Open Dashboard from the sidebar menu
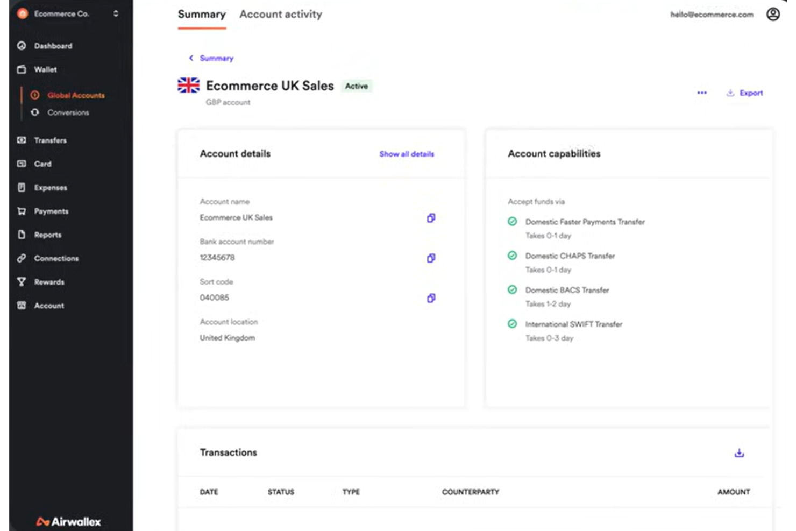Viewport: 796px width, 531px height. (53, 46)
